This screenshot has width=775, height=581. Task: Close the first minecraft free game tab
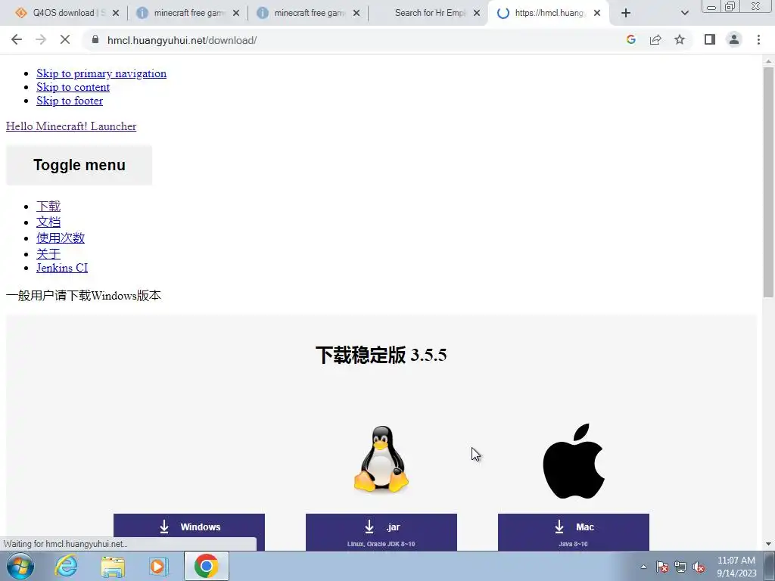pos(236,13)
